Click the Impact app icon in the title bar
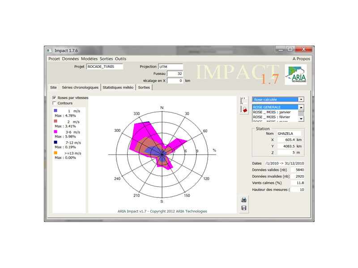This screenshot has width=358, height=268. [x=49, y=50]
